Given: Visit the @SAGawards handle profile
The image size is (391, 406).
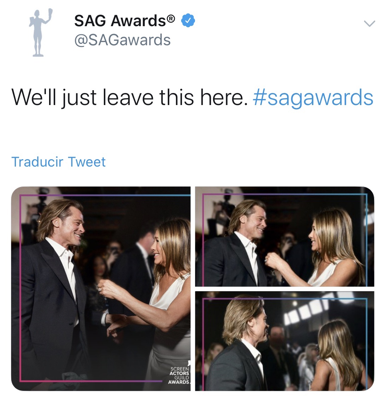Looking at the screenshot, I should 122,40.
